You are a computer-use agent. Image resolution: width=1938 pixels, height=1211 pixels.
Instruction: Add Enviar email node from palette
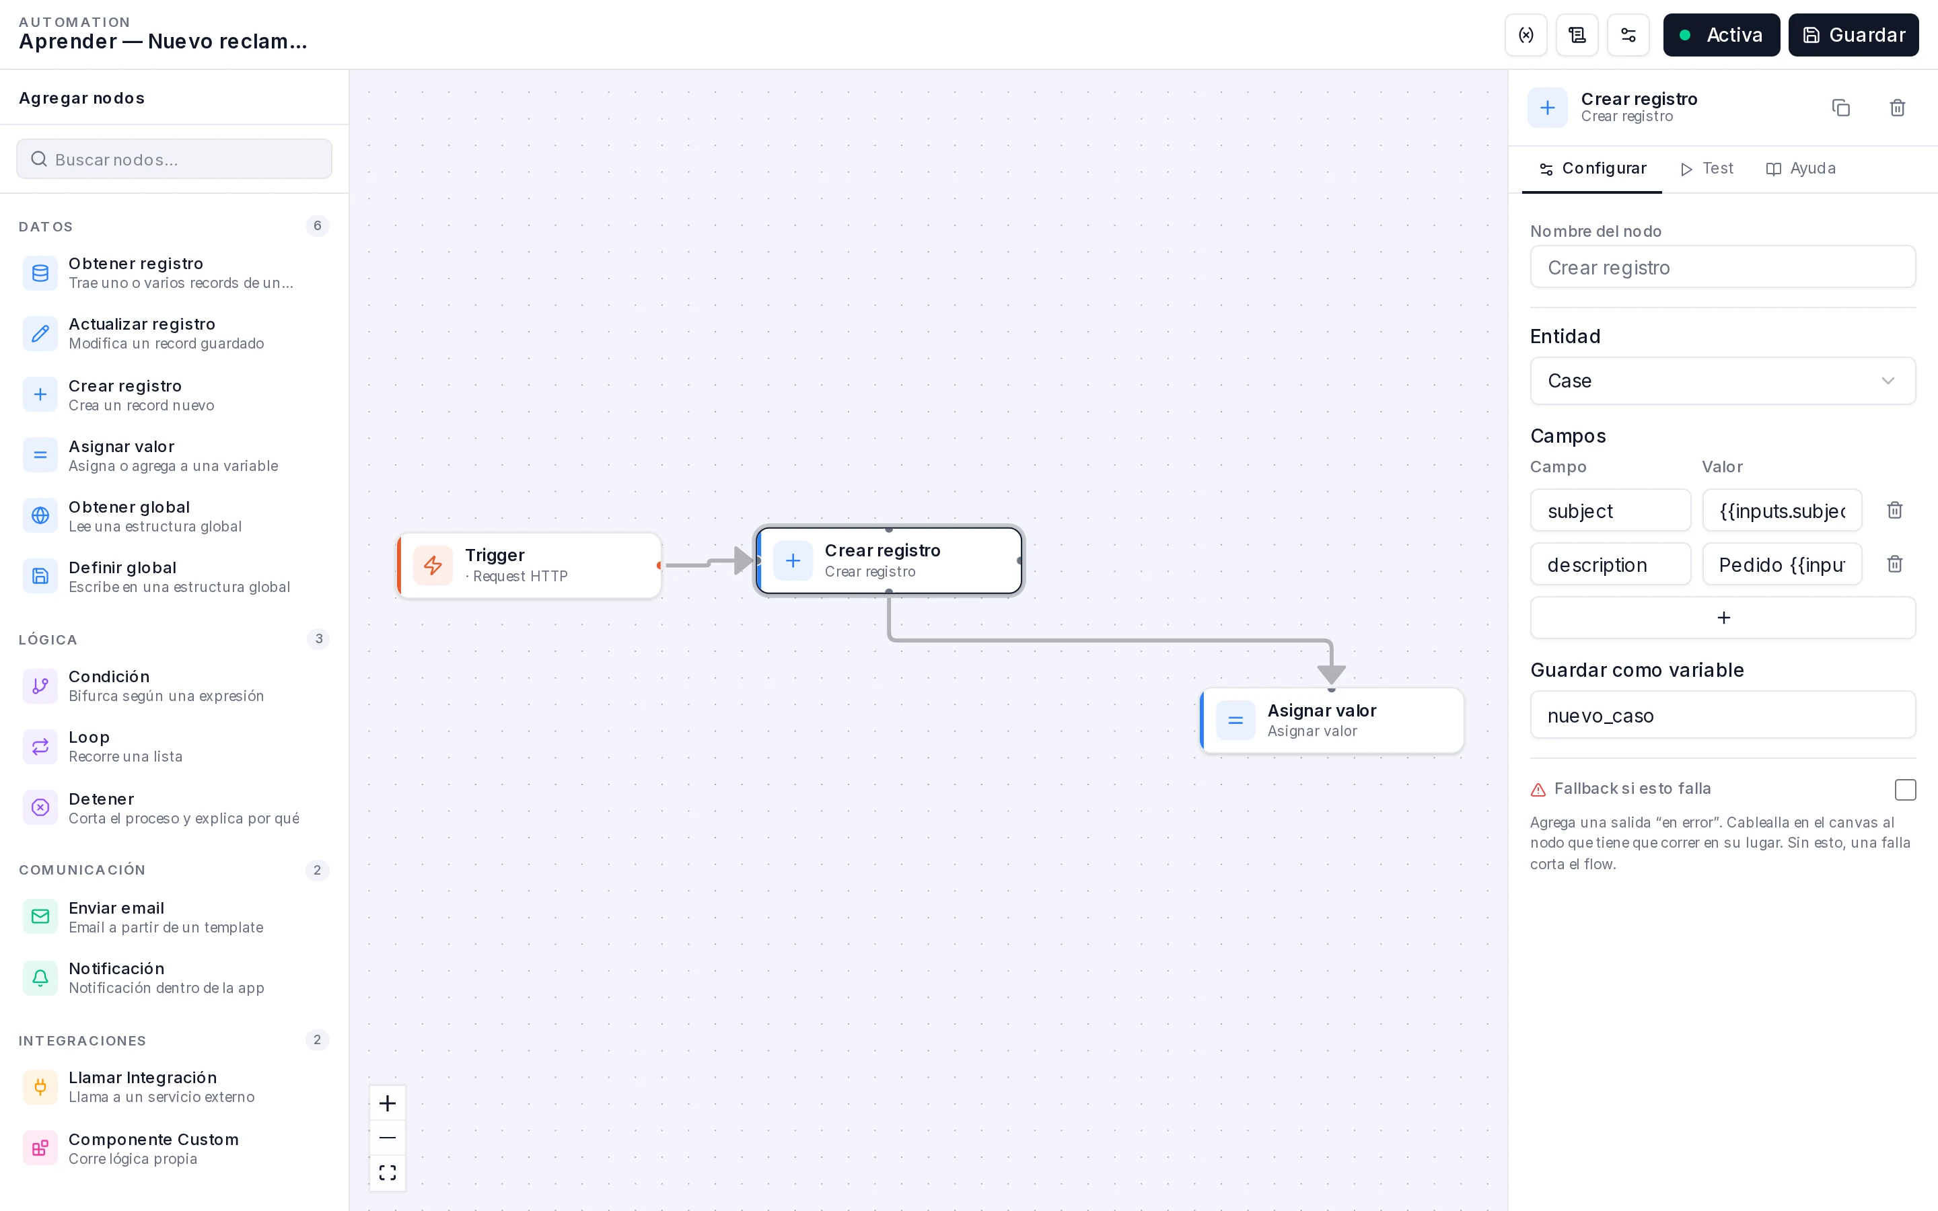point(174,917)
